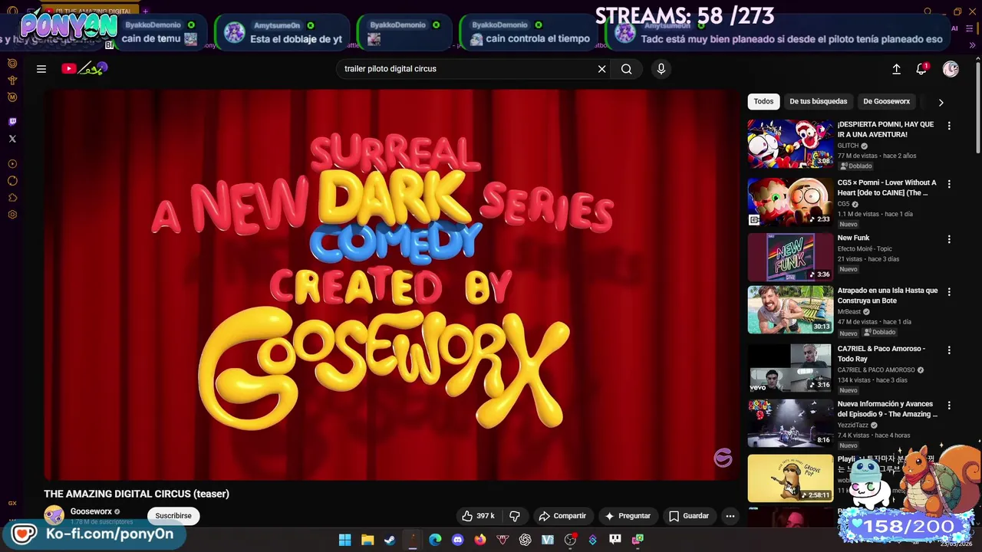This screenshot has height=552, width=982.
Task: Open browser sidebar settings gear
Action: pyautogui.click(x=12, y=215)
